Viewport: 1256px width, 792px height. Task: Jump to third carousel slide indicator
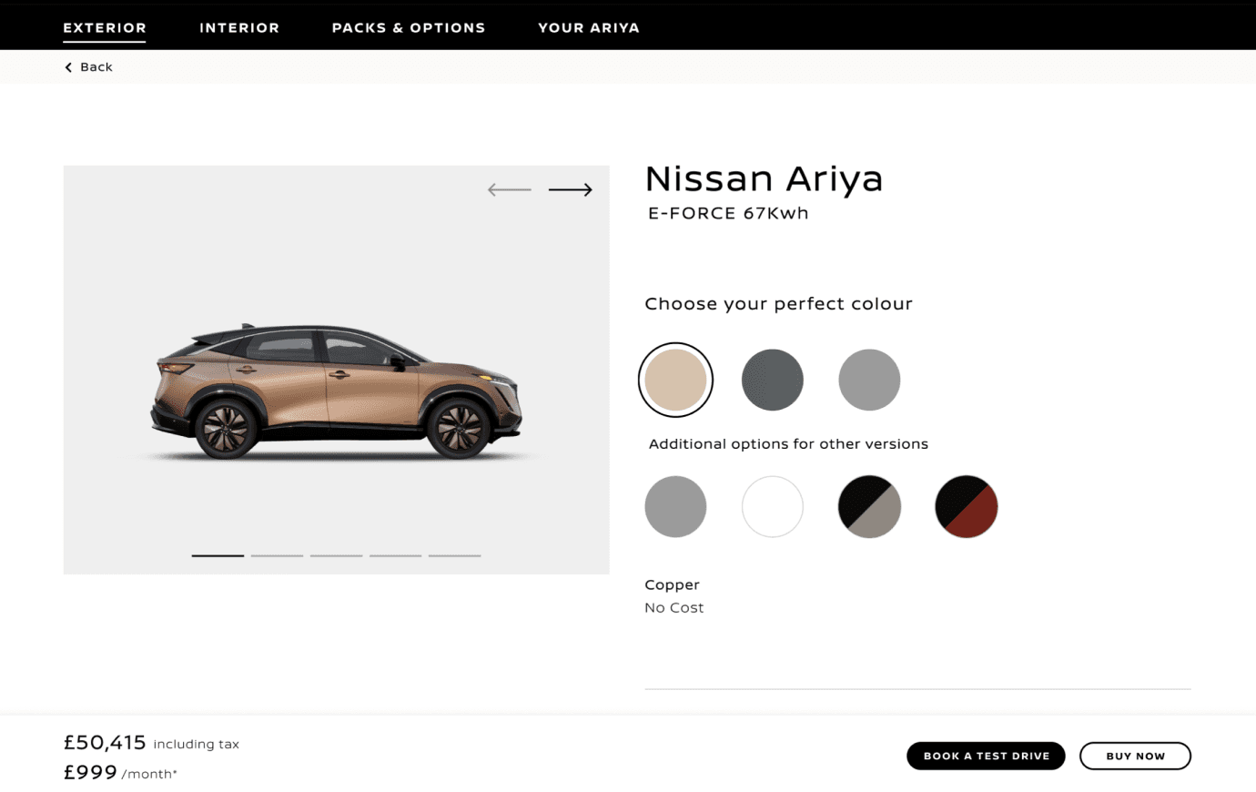[x=336, y=555]
